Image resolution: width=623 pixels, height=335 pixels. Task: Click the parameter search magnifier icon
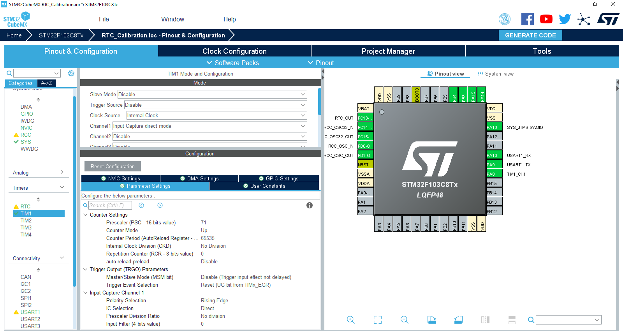coord(85,205)
